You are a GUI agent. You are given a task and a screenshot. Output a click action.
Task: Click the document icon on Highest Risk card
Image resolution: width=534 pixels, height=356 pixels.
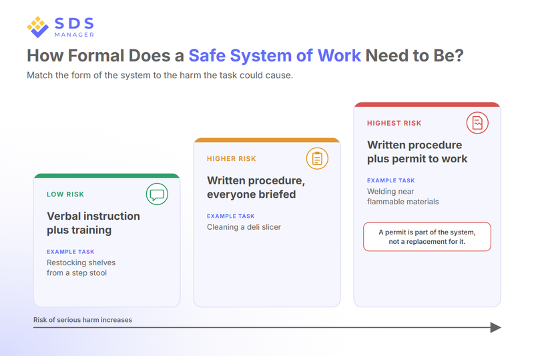click(477, 123)
